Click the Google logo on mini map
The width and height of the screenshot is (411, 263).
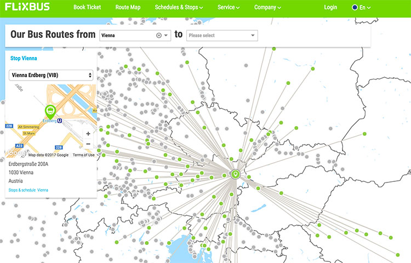coord(18,155)
